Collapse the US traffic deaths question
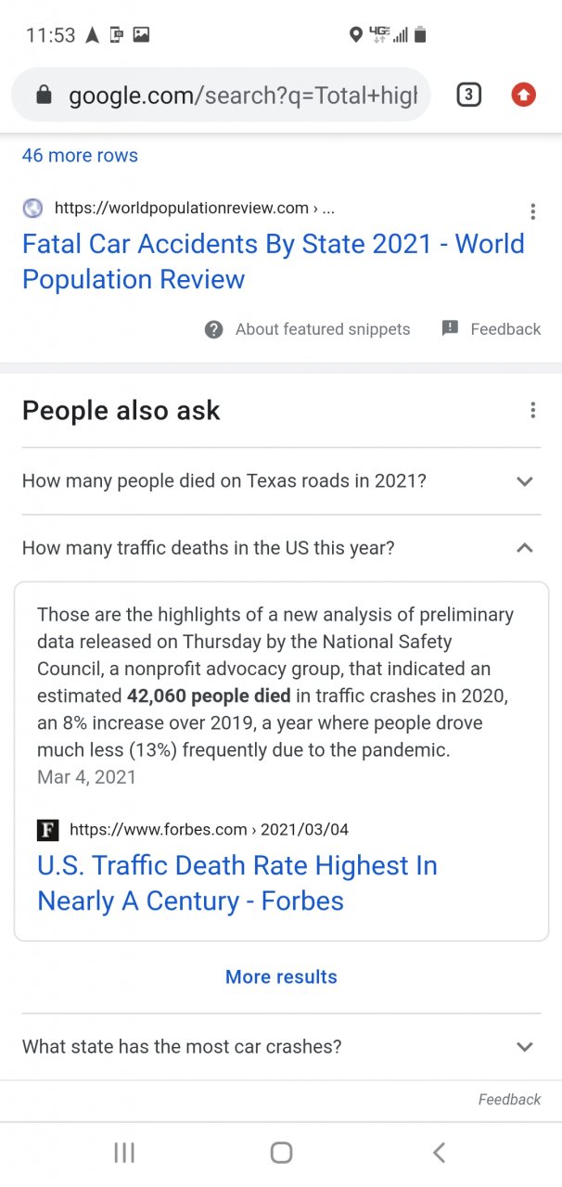562x1187 pixels. [524, 548]
